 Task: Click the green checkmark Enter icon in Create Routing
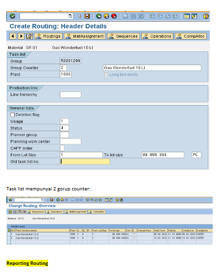pyautogui.click(x=13, y=16)
